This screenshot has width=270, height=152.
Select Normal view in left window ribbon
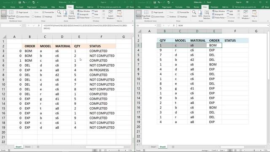pyautogui.click(x=4, y=14)
